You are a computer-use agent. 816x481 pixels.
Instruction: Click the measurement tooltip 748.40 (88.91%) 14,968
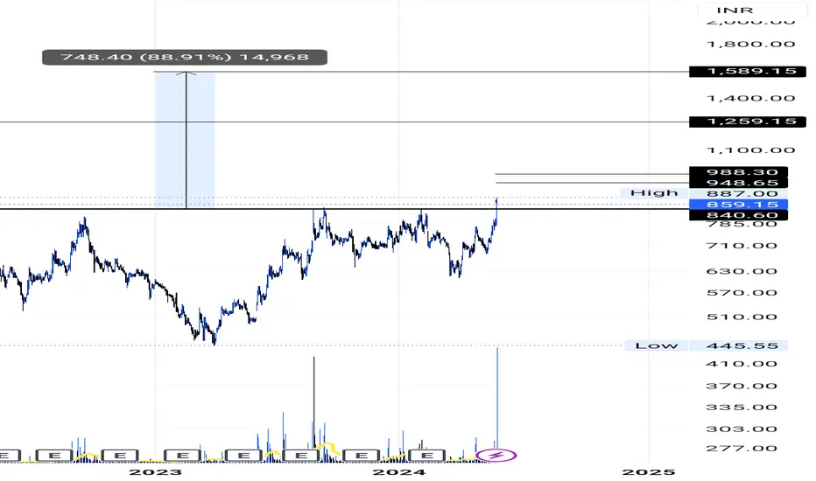185,57
